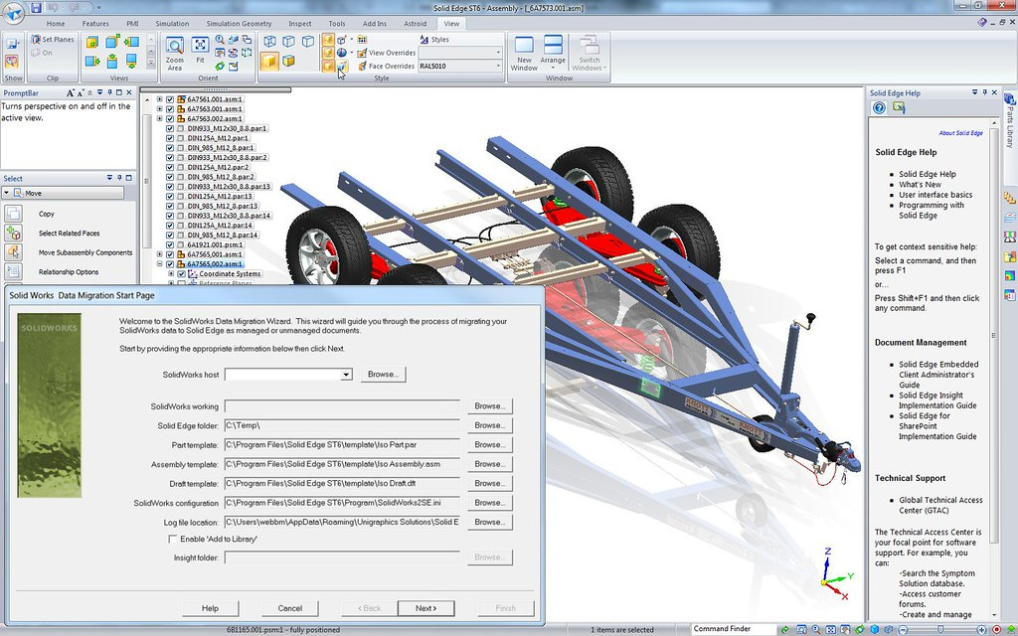This screenshot has width=1018, height=636.
Task: Click the Move Subassembly Components icon
Action: pyautogui.click(x=13, y=252)
